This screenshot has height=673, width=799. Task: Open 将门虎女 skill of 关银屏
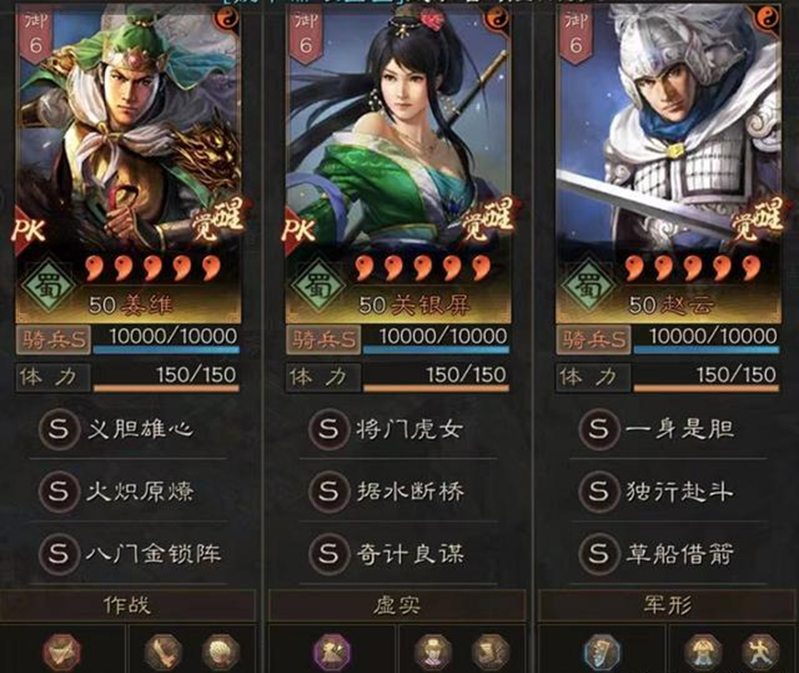[x=397, y=429]
